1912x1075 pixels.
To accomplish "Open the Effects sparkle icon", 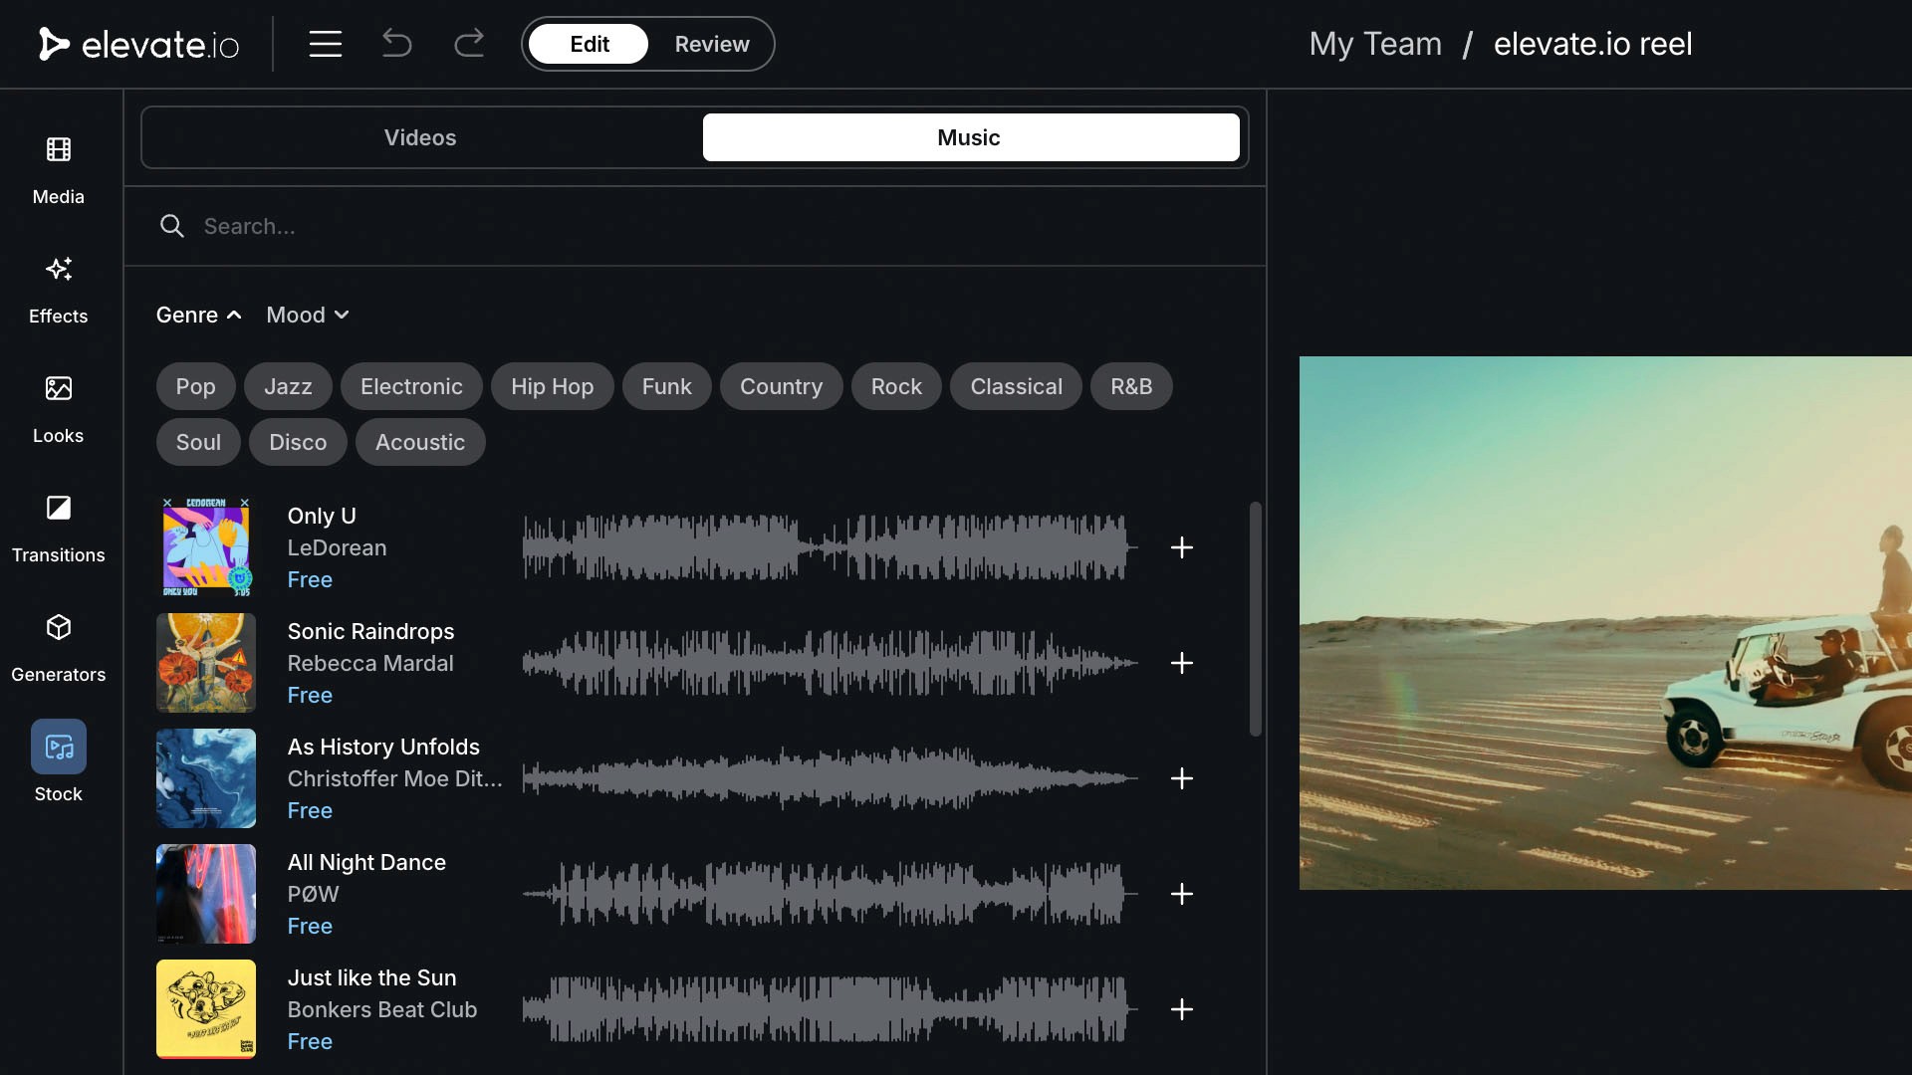I will click(x=58, y=270).
